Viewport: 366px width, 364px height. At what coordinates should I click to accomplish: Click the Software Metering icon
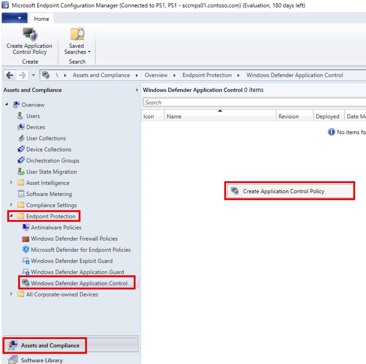tap(21, 194)
